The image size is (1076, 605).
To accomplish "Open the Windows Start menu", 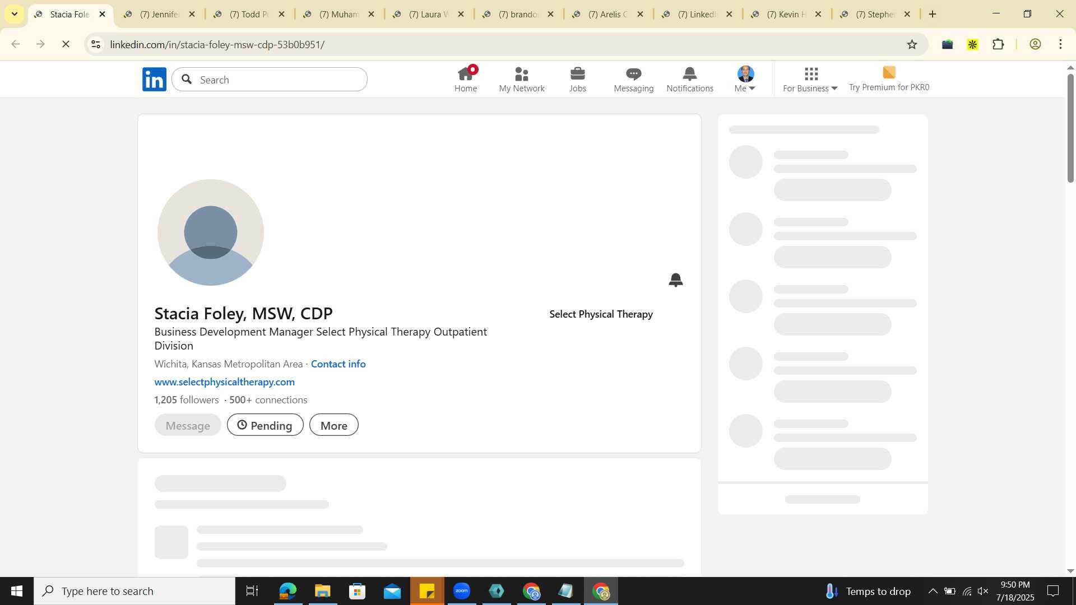I will [17, 591].
